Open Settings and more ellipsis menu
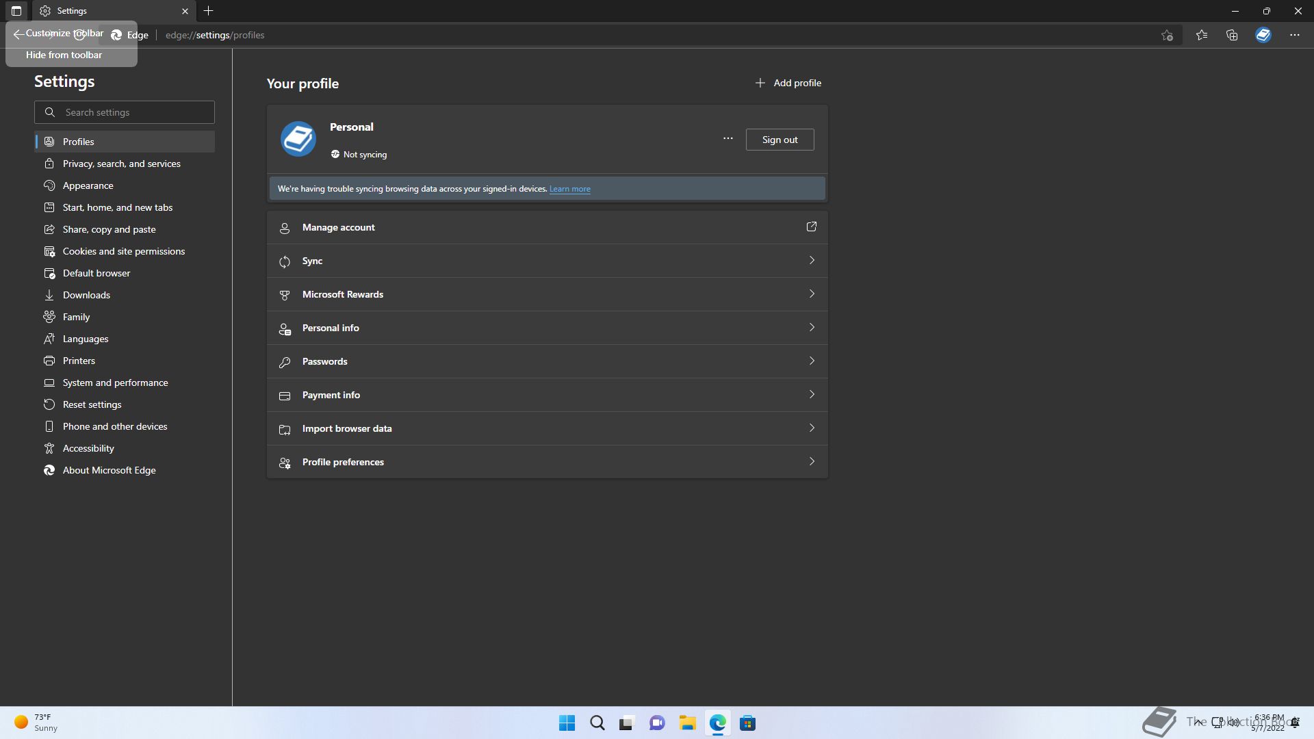This screenshot has height=739, width=1314. tap(1295, 35)
